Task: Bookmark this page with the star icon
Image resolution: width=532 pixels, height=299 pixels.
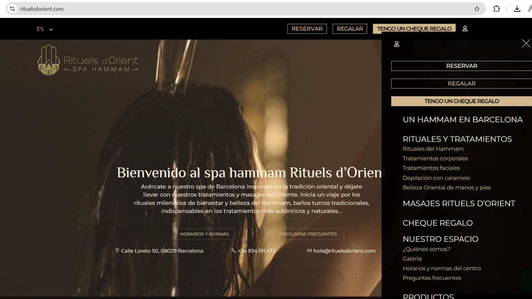Action: click(477, 9)
